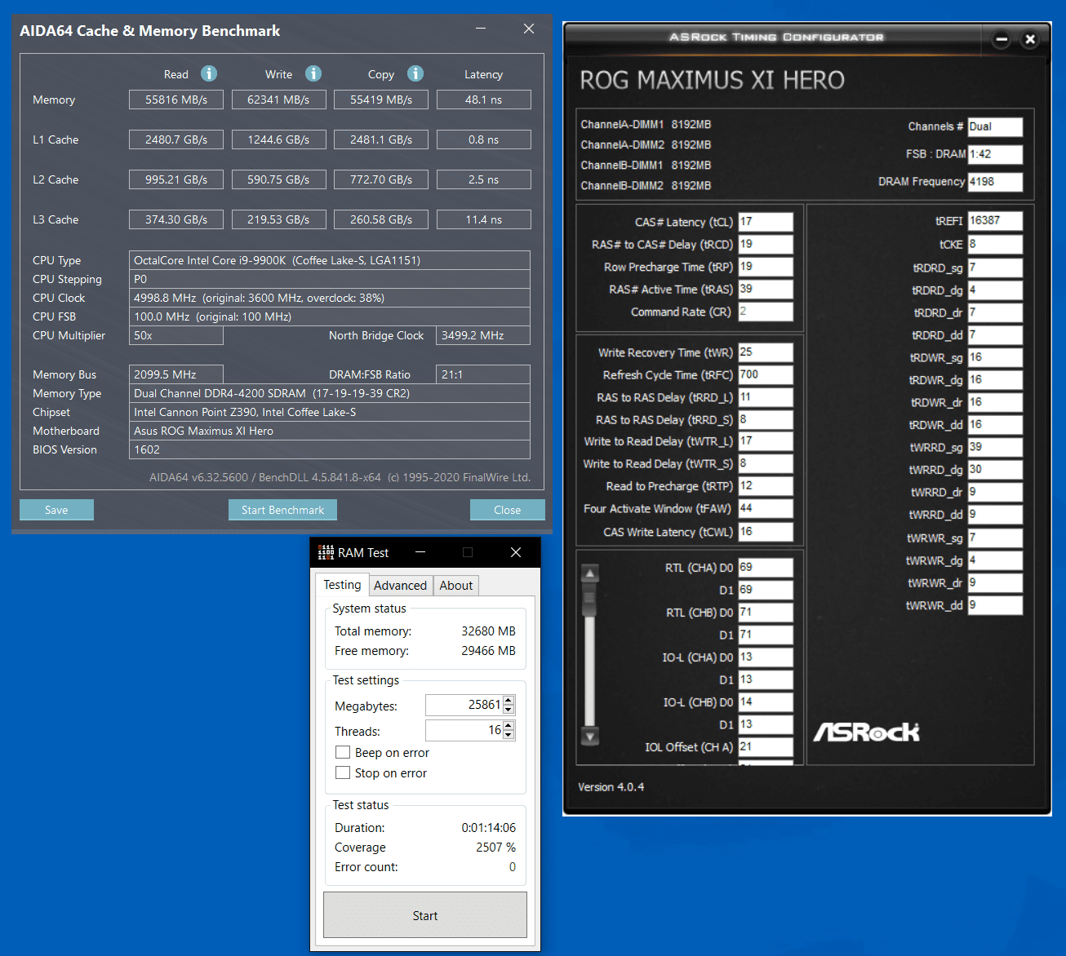
Task: Click the BIOS Version 1602 field
Action: coord(330,449)
